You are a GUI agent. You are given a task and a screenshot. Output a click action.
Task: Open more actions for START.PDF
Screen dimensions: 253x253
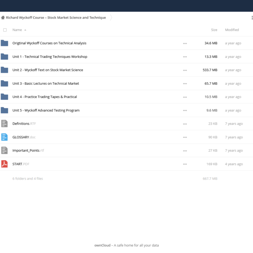pyautogui.click(x=185, y=164)
